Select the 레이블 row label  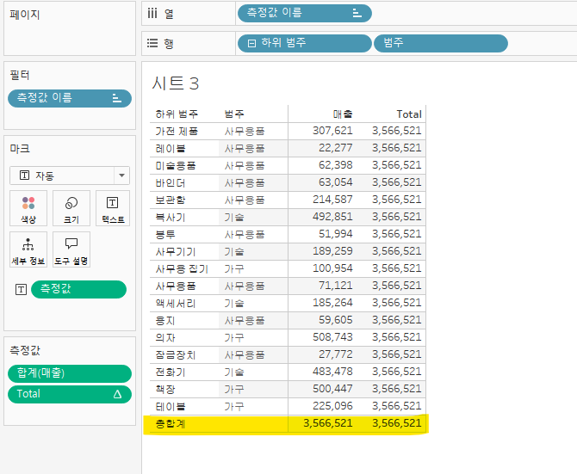[x=170, y=149]
